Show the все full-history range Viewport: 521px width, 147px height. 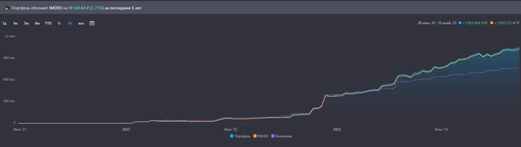coord(81,23)
